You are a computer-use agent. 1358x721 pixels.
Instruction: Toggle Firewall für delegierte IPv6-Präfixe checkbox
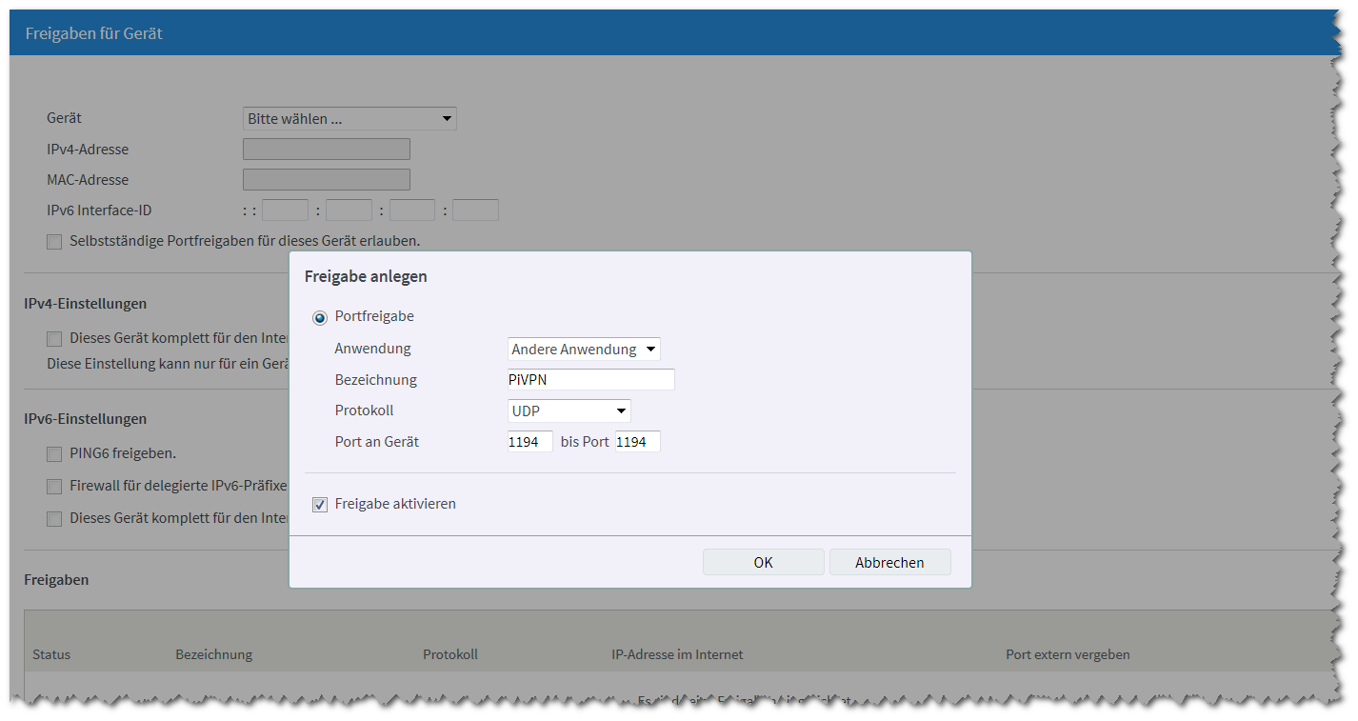point(54,487)
